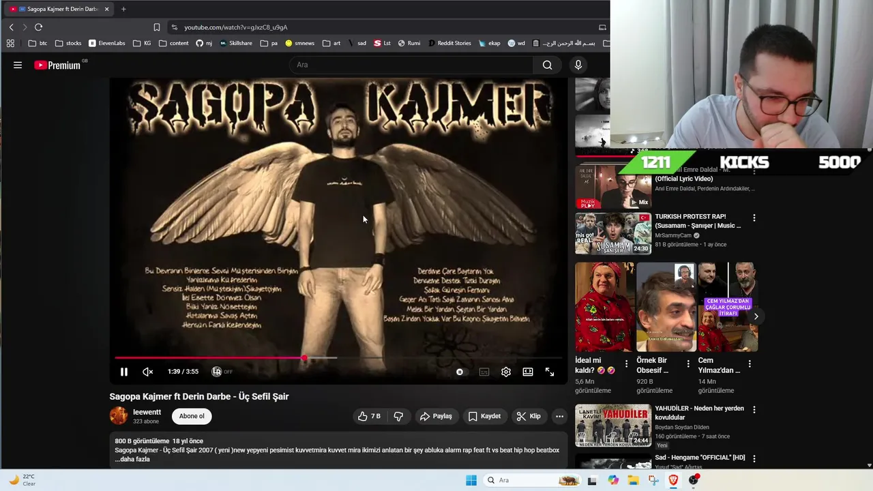Open Brave browser taskbar icon
The image size is (873, 491).
[x=674, y=480]
